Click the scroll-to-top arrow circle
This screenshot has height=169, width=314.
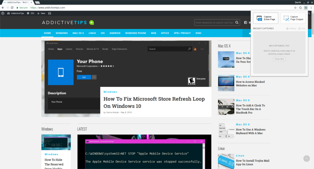(306, 159)
